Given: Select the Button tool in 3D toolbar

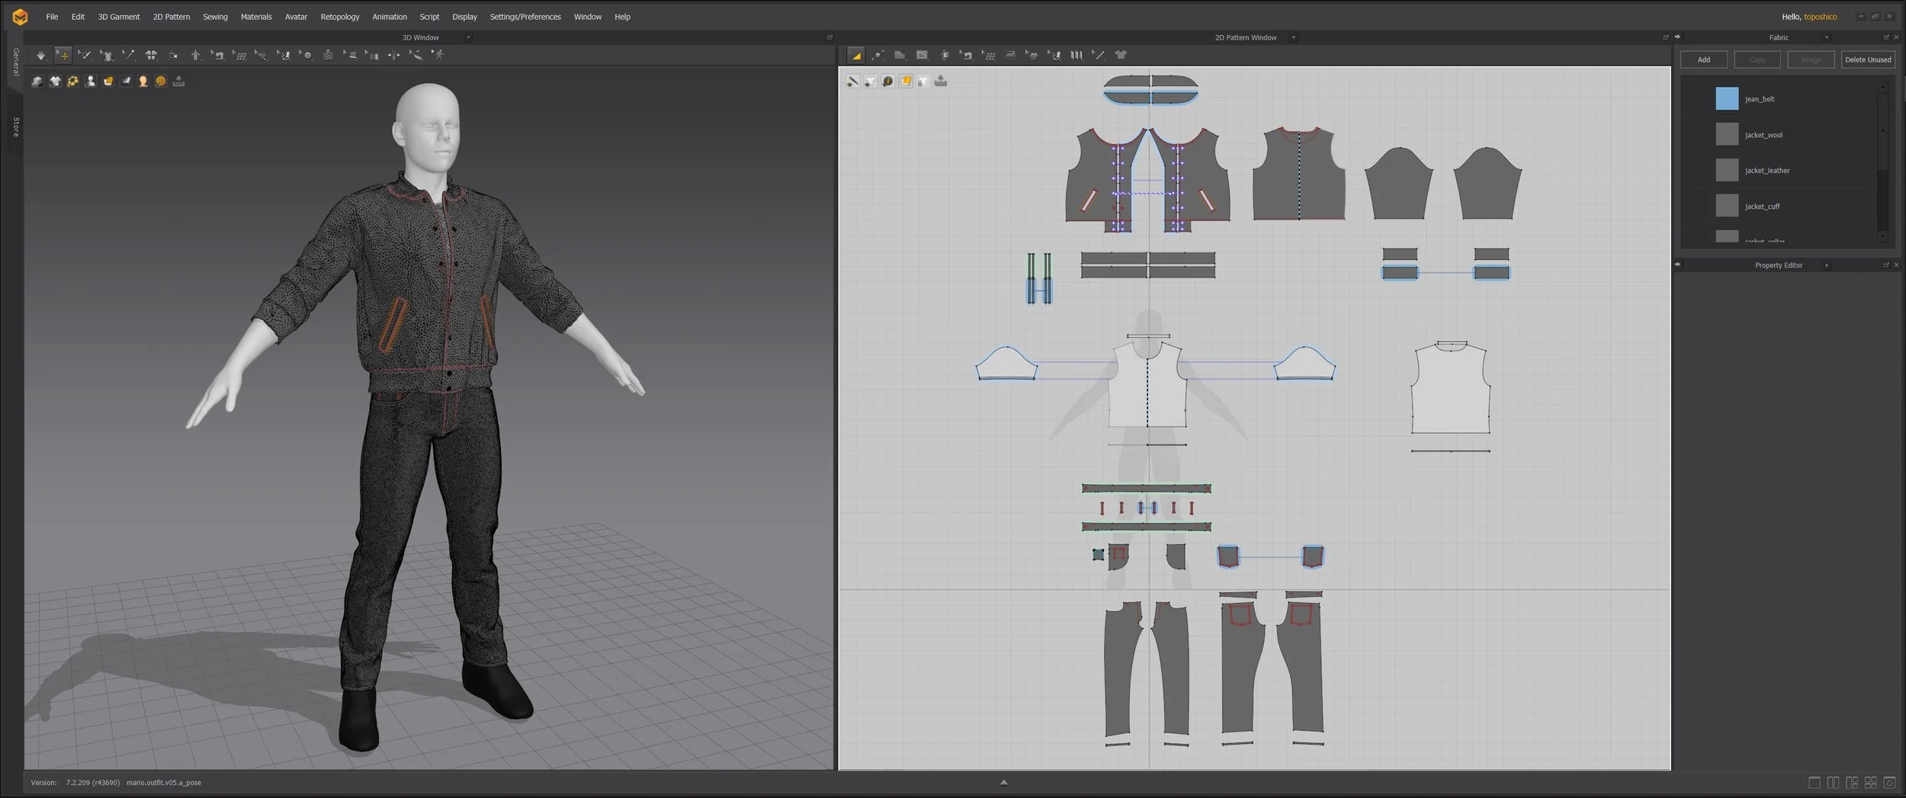Looking at the screenshot, I should click(x=306, y=55).
